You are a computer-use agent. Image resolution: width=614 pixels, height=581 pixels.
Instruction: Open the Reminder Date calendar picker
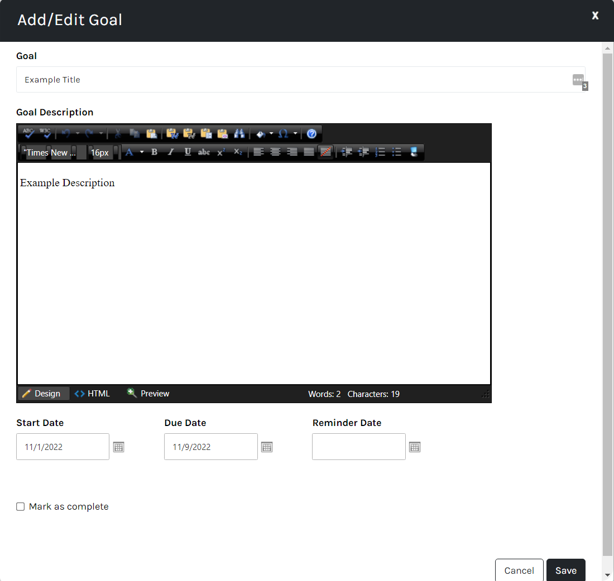coord(415,447)
